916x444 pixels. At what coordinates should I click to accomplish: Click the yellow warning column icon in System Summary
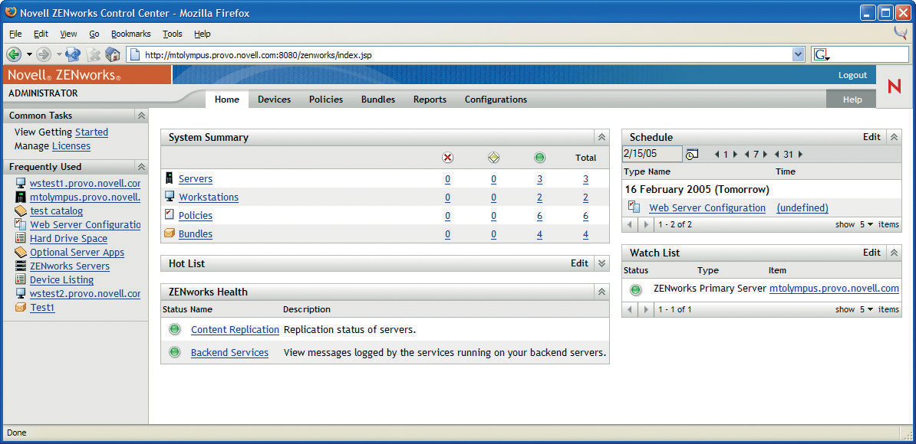tap(493, 158)
